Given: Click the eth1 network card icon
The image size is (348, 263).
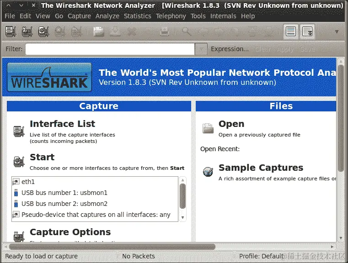Looking at the screenshot, I should pyautogui.click(x=16, y=182).
